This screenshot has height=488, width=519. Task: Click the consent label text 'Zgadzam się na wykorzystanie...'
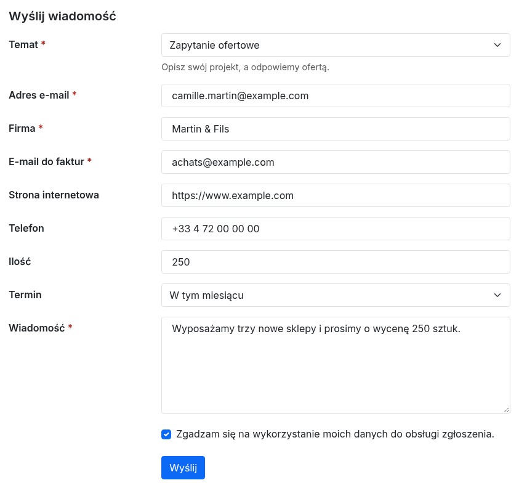pyautogui.click(x=335, y=434)
